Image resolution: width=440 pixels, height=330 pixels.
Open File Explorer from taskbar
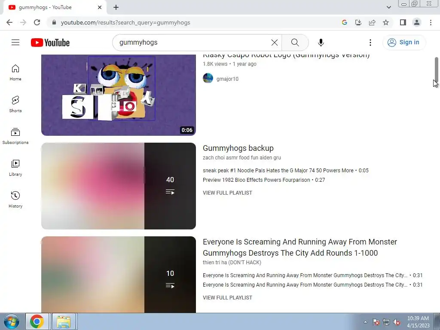[x=64, y=321]
